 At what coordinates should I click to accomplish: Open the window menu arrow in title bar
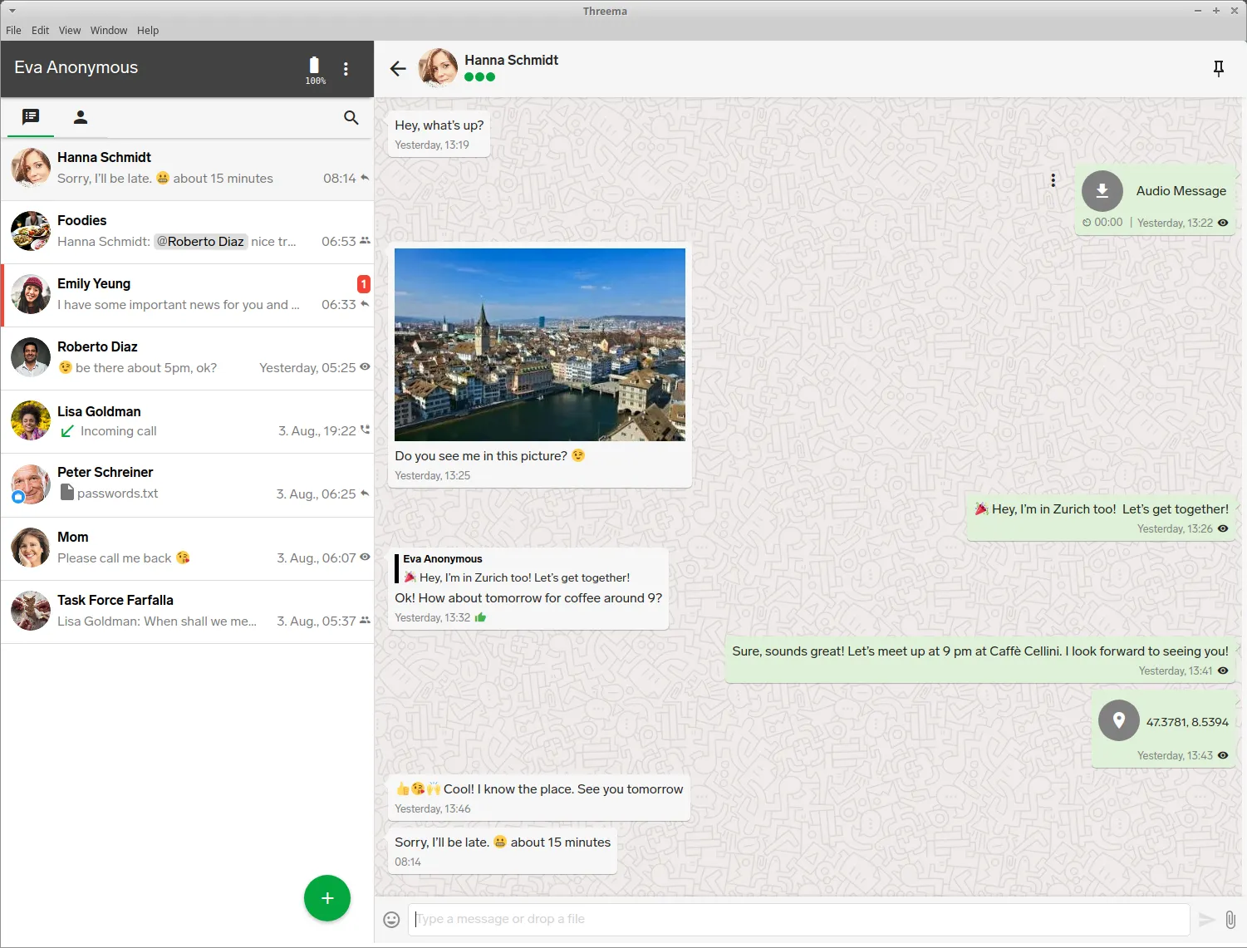click(x=12, y=11)
